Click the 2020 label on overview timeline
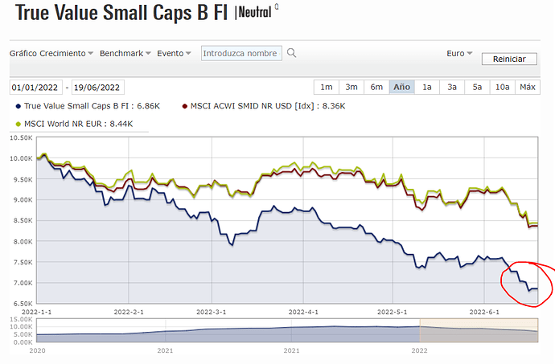Image resolution: width=555 pixels, height=364 pixels. click(37, 350)
